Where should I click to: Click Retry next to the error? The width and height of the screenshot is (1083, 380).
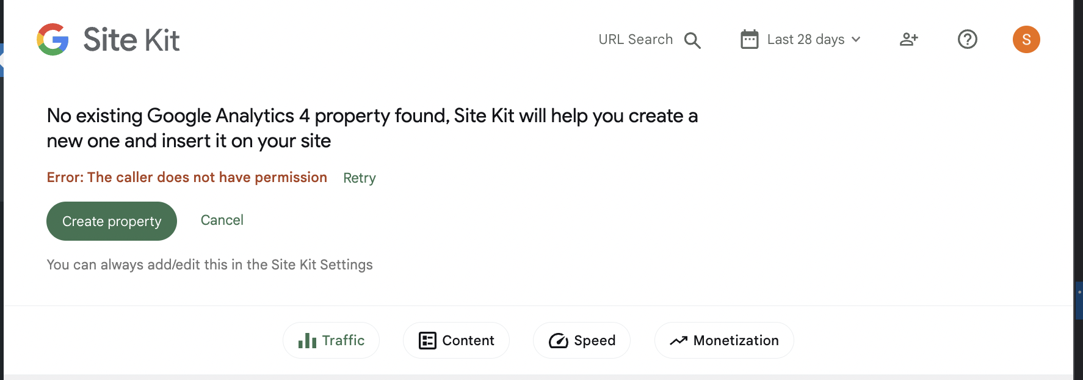360,178
